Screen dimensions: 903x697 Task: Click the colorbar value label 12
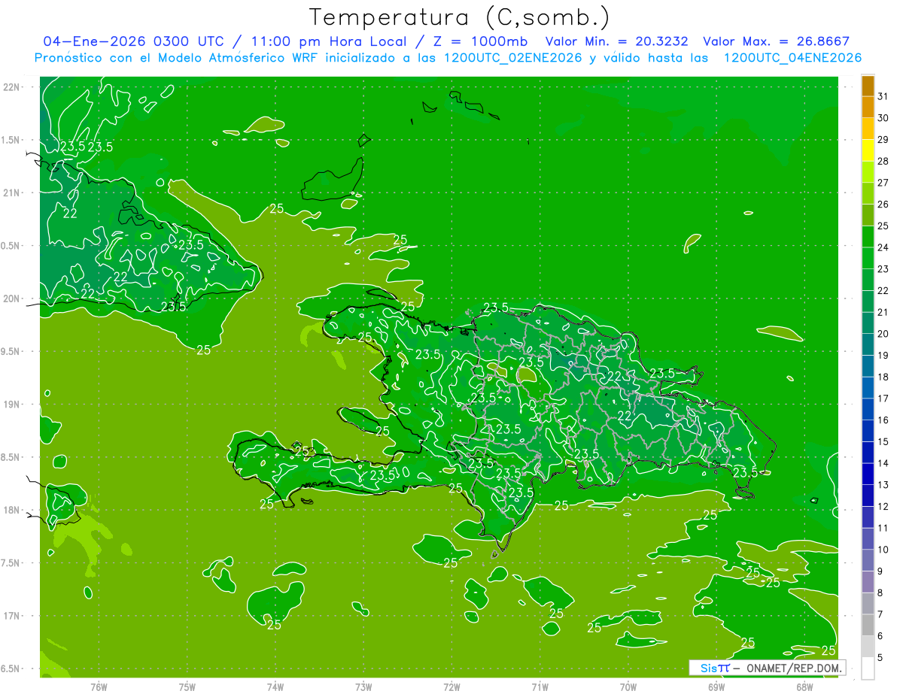point(883,507)
